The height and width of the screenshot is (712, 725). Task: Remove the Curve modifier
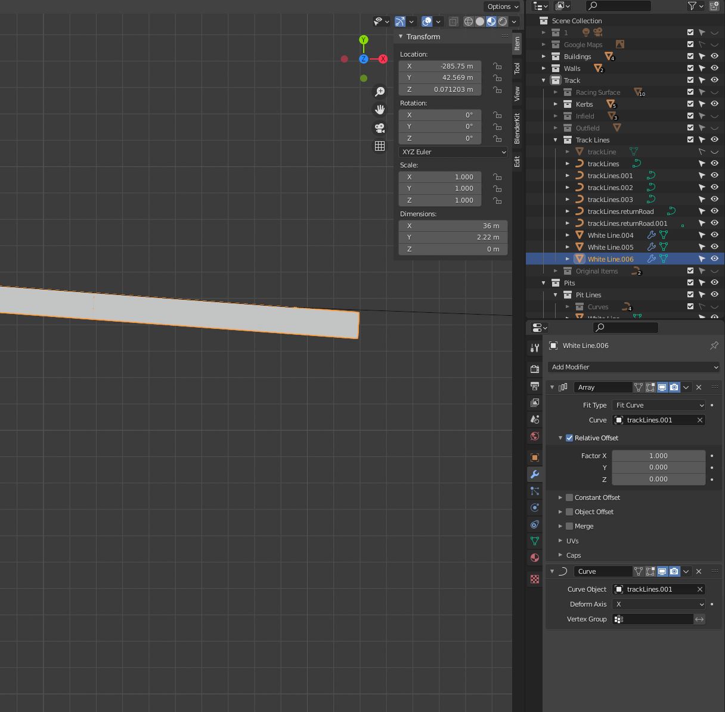pos(699,571)
